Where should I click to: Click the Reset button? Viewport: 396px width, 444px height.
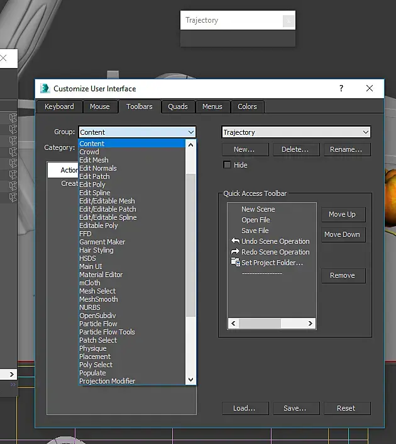[347, 408]
